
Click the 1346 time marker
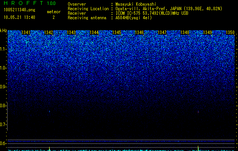(139, 32)
